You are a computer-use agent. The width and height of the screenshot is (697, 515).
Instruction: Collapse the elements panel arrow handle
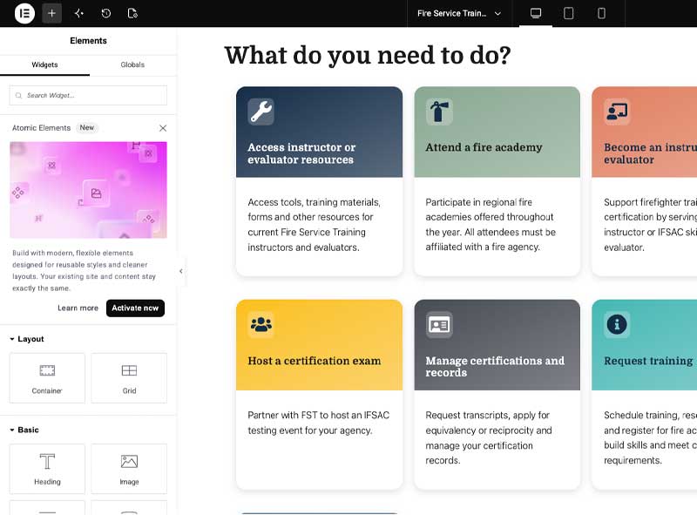181,271
